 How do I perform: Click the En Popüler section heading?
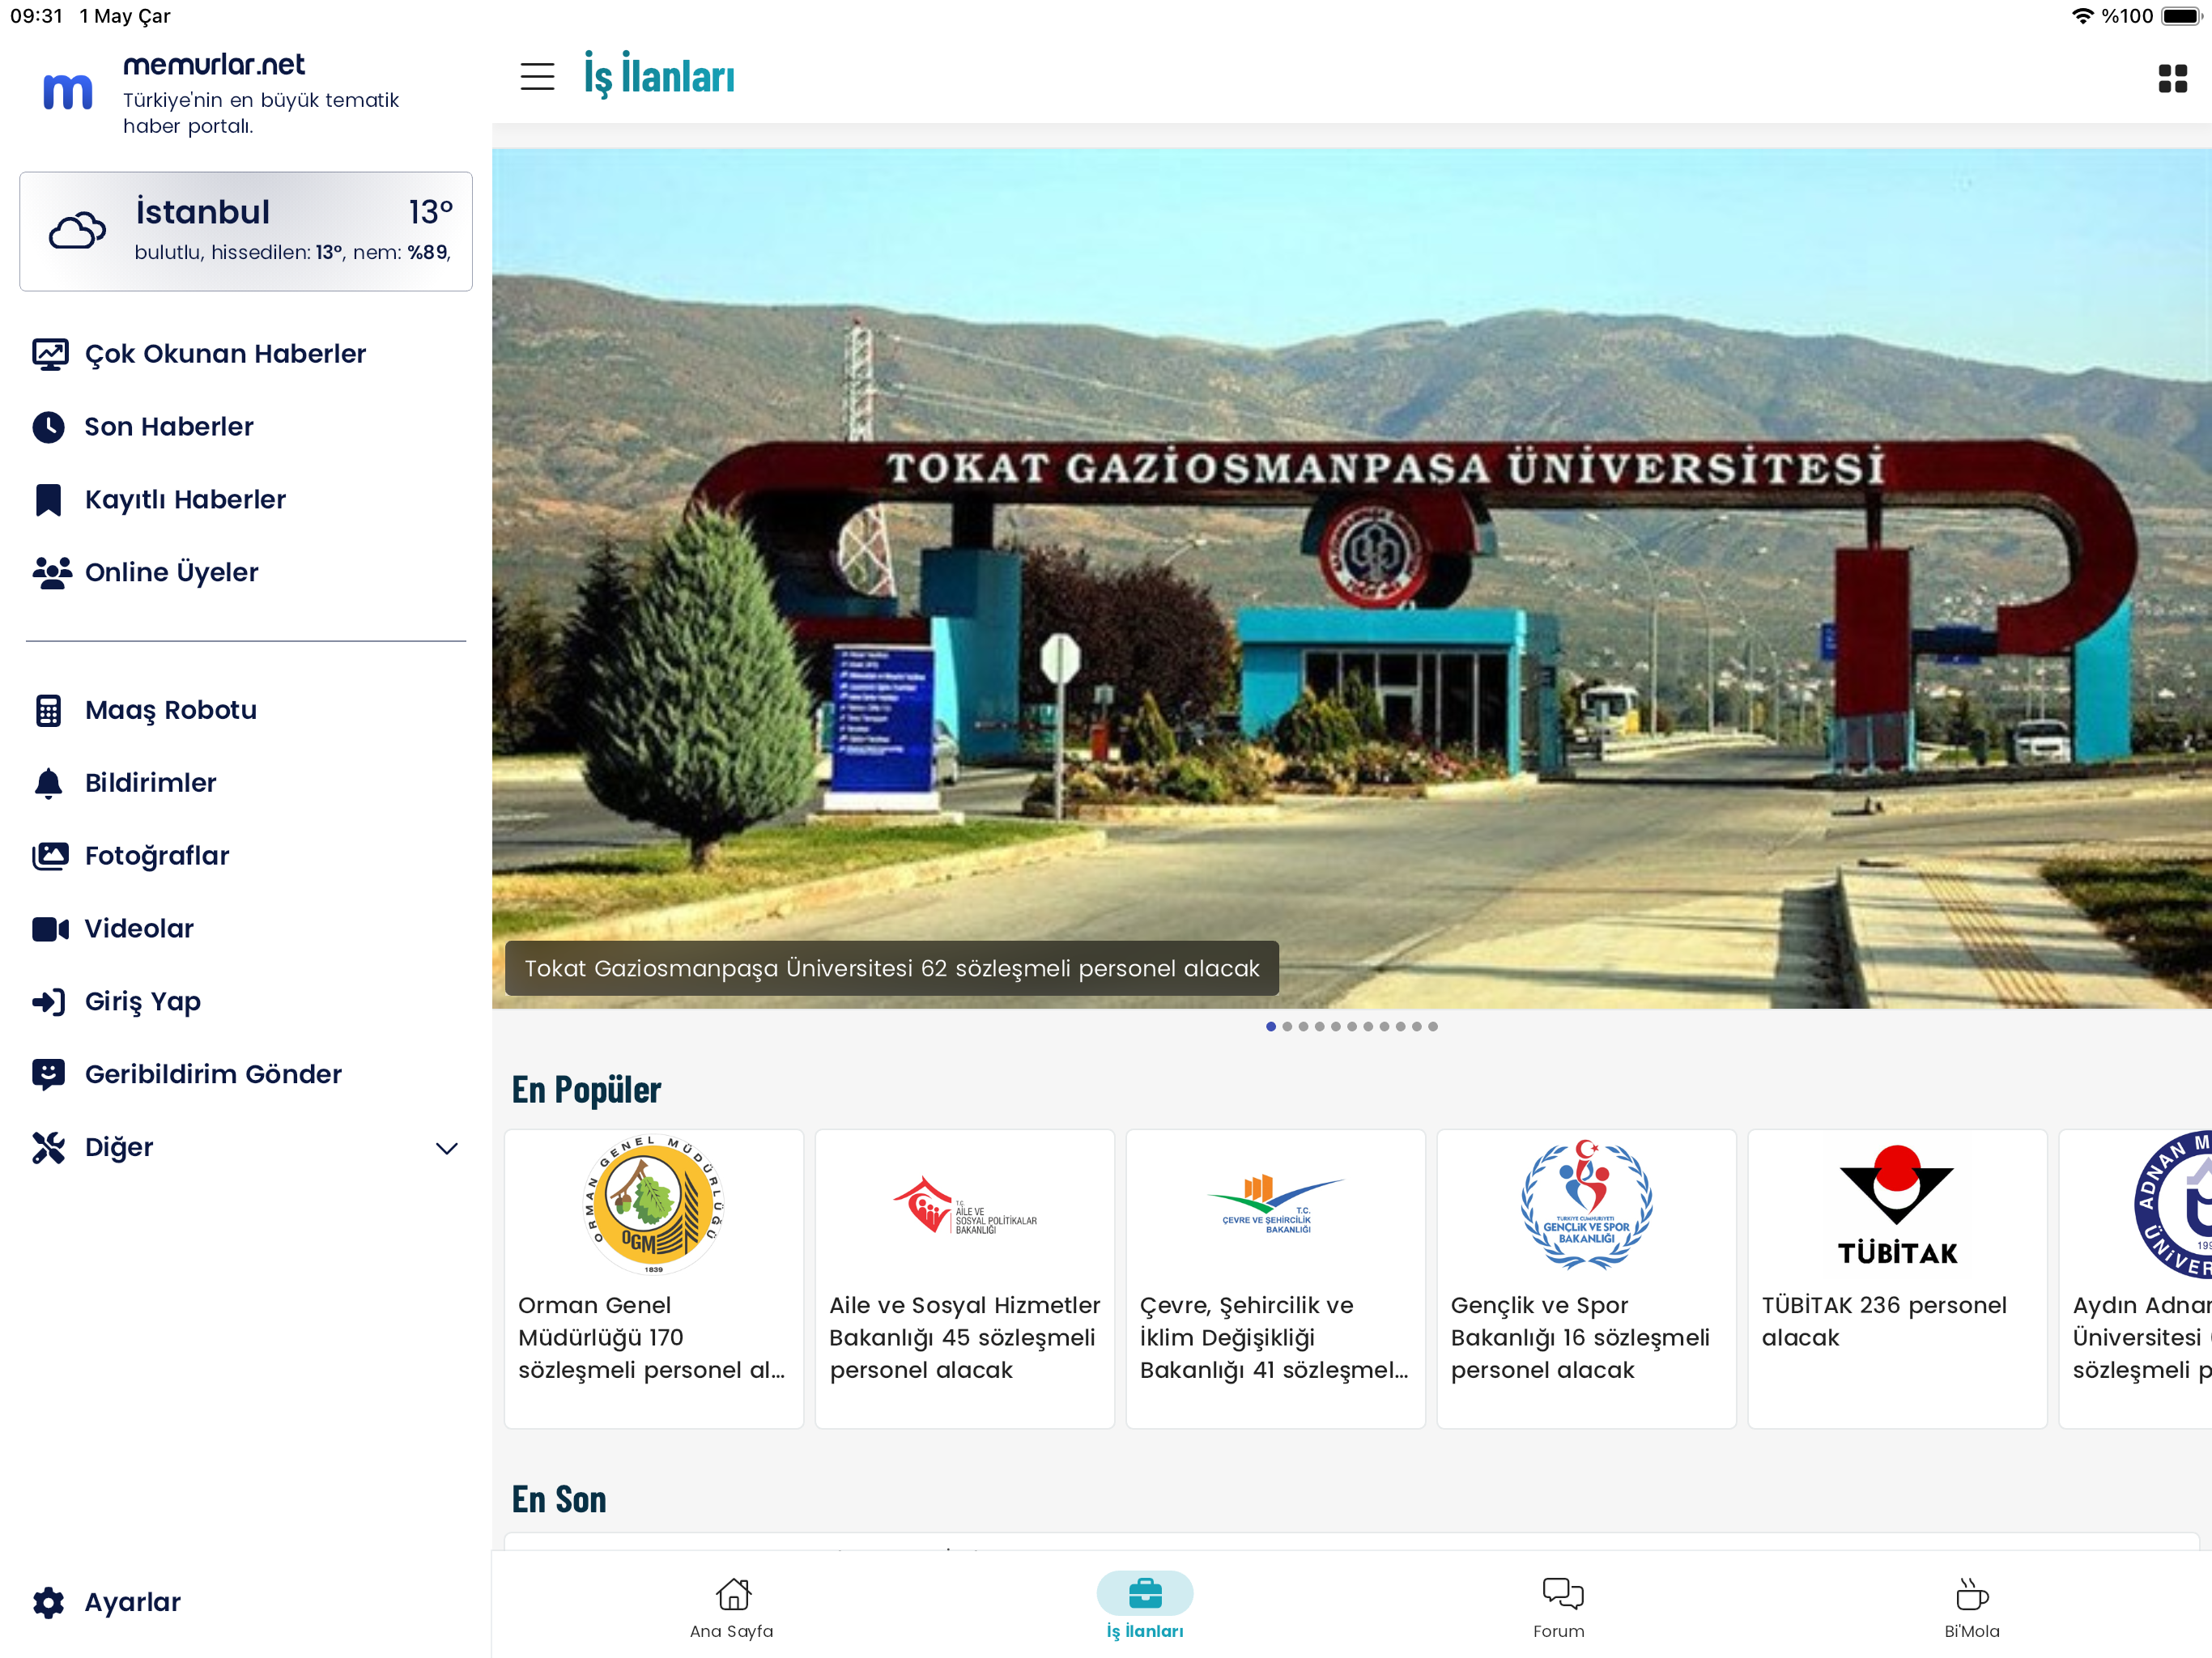(x=586, y=1090)
